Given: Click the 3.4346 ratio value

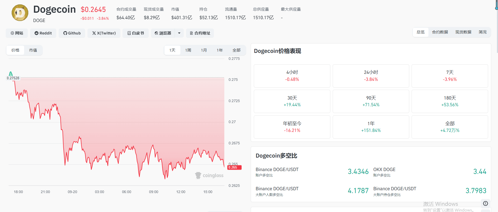Looking at the screenshot, I should [358, 172].
